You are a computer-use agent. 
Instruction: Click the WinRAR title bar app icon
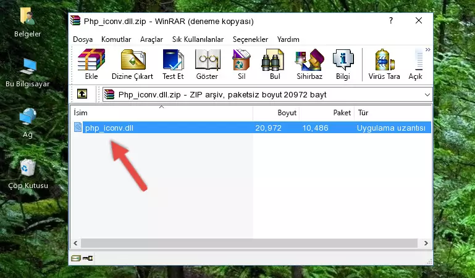click(x=75, y=21)
